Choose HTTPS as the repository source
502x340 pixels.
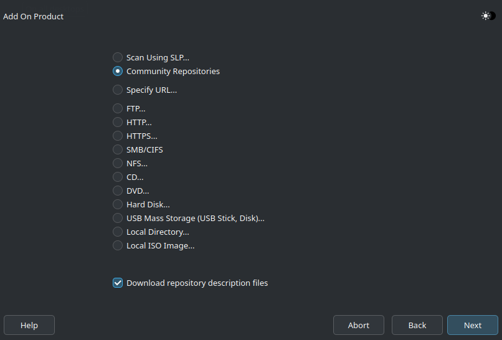(x=118, y=136)
